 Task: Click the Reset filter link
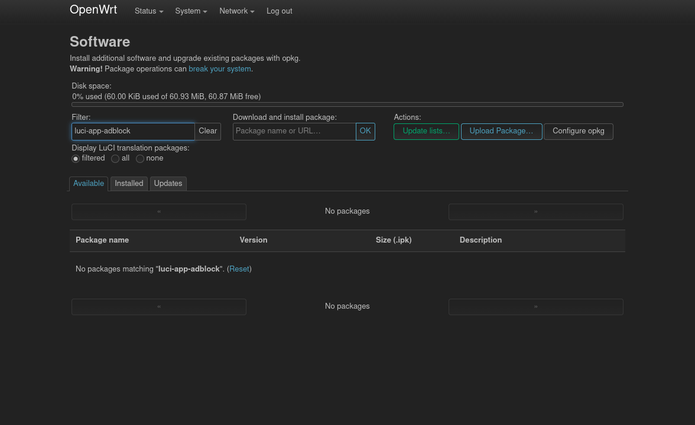point(239,269)
